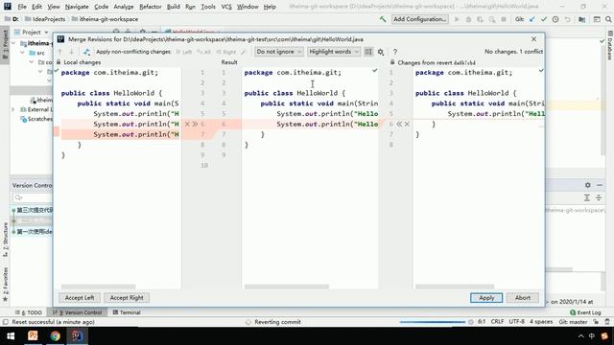The width and height of the screenshot is (614, 345).
Task: Click the Abort button
Action: point(522,298)
